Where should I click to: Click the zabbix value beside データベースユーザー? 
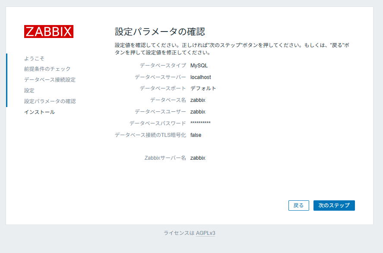click(x=198, y=112)
